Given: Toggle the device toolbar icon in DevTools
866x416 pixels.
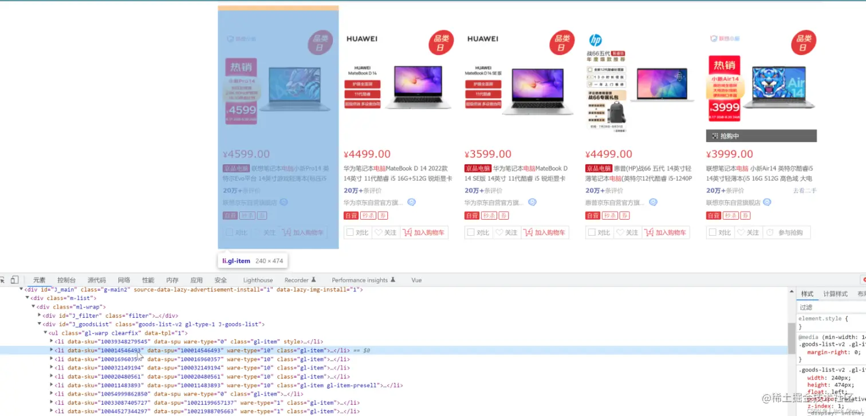Looking at the screenshot, I should pyautogui.click(x=15, y=280).
